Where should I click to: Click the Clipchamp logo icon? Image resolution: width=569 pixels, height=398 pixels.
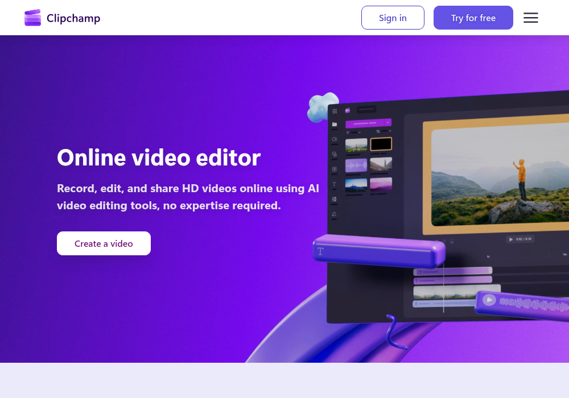(x=32, y=18)
